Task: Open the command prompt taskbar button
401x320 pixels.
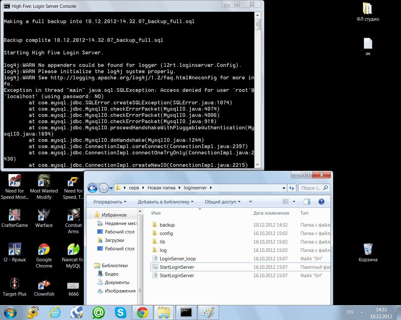Action: click(x=186, y=312)
